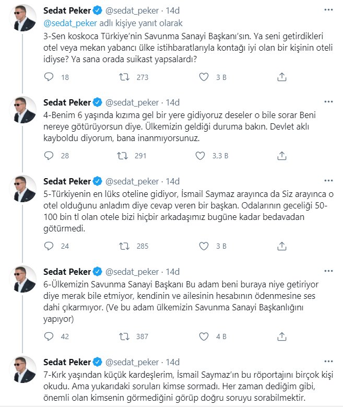Image resolution: width=343 pixels, height=407 pixels.
Task: Open more options for the '3-Sen koskoca' tweet
Action: tap(327, 10)
